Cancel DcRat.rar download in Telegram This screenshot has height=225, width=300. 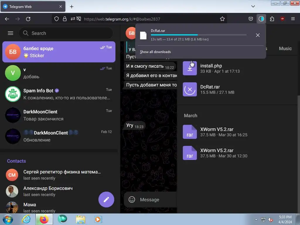coord(190,89)
